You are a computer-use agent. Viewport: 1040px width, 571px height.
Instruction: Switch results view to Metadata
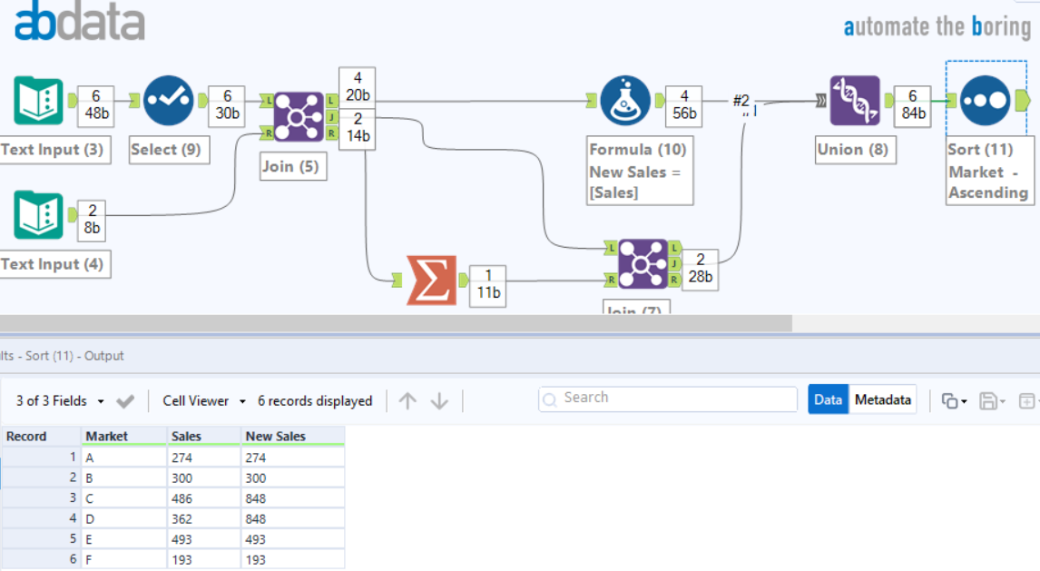pos(882,399)
